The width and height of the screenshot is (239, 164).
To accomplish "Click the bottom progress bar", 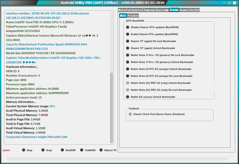I will (117, 159).
